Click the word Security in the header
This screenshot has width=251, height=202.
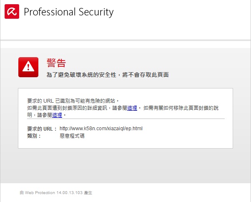pos(96,12)
